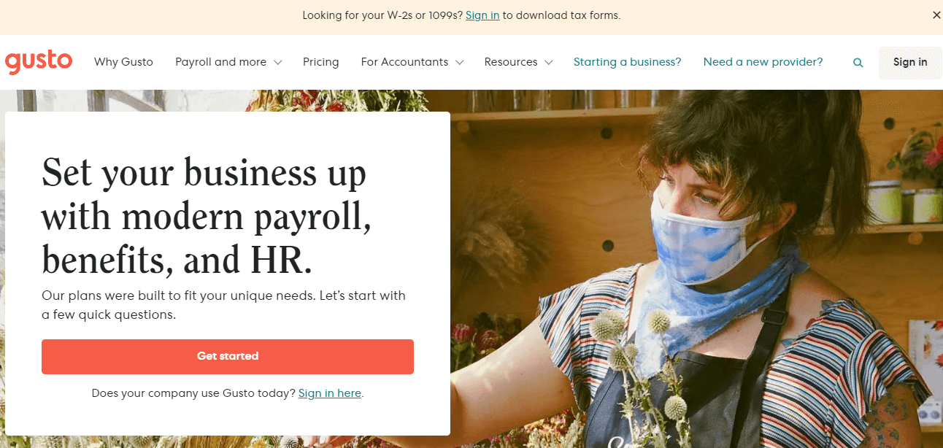Screen dimensions: 943x448
Task: Click the plans description paragraph
Action: click(x=223, y=305)
